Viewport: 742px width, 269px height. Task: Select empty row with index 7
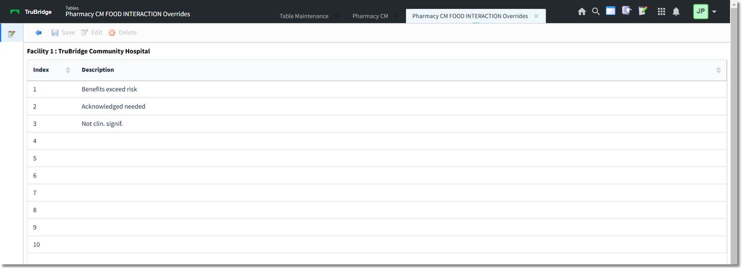pyautogui.click(x=377, y=193)
